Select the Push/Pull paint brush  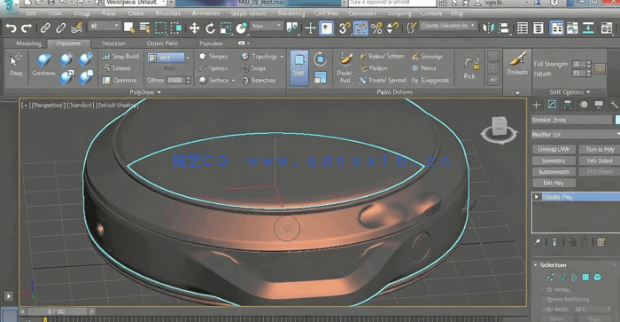(345, 67)
